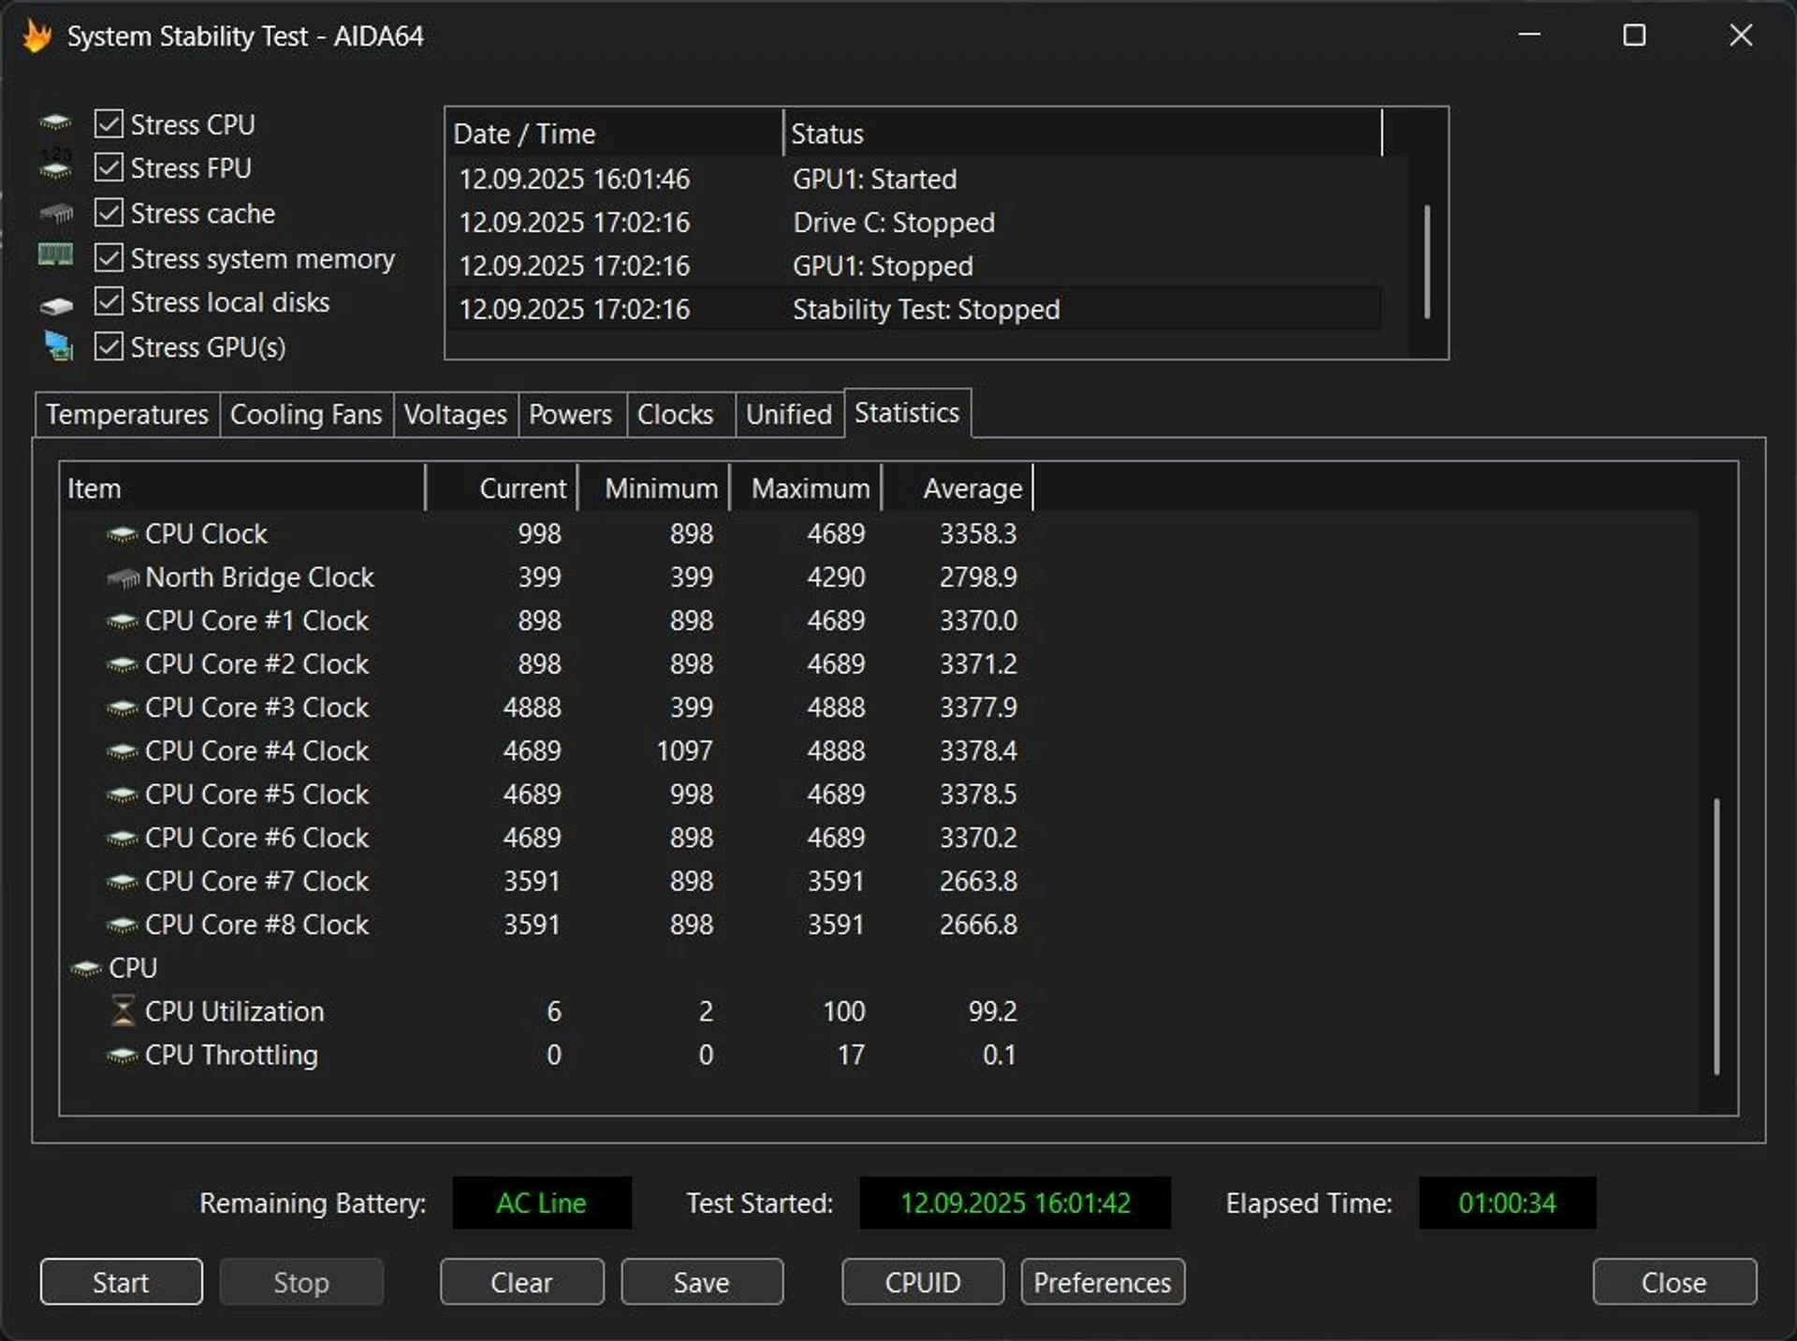The image size is (1797, 1341).
Task: Toggle the Stress cache checkbox
Action: tap(110, 212)
